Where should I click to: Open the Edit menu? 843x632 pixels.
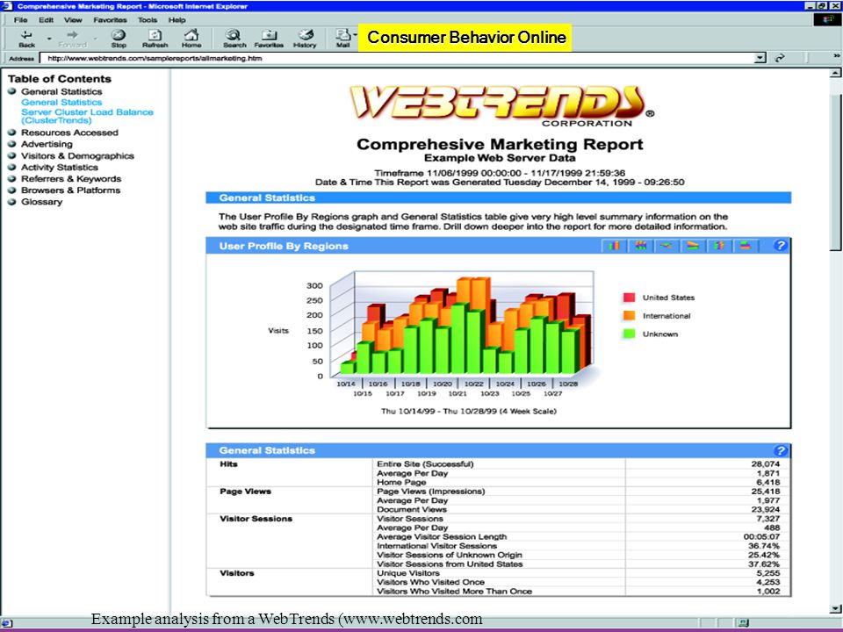(x=46, y=20)
